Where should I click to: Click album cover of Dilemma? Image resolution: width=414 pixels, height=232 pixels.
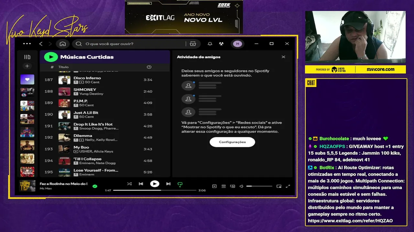(64, 138)
